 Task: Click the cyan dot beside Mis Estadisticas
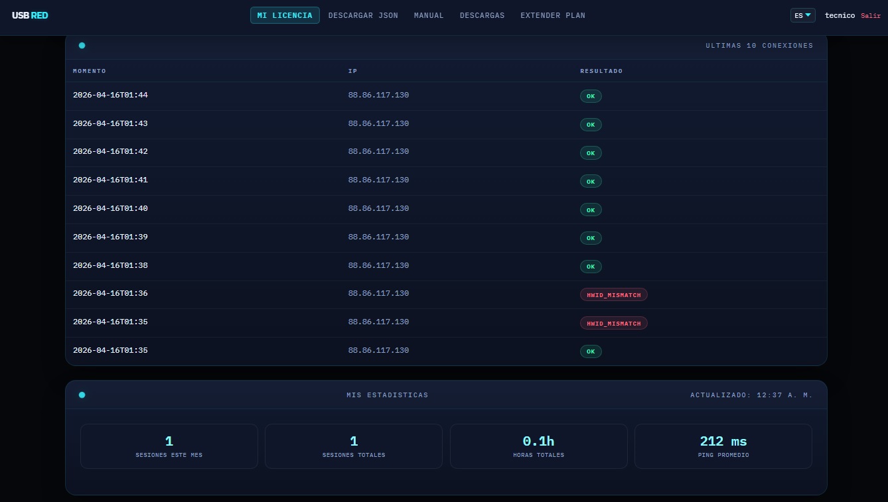pos(82,395)
